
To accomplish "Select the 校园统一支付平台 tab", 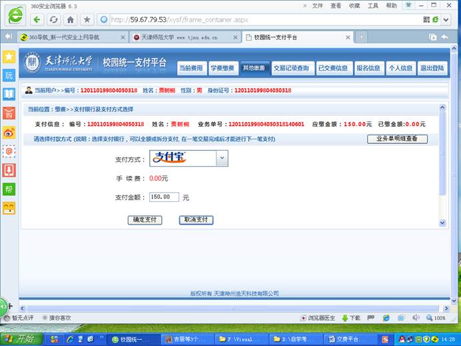I will click(x=298, y=37).
